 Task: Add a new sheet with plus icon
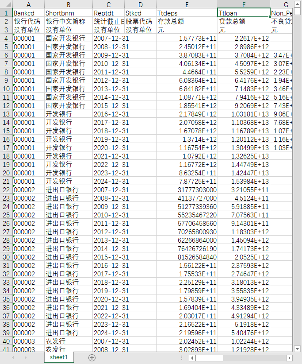(92, 358)
